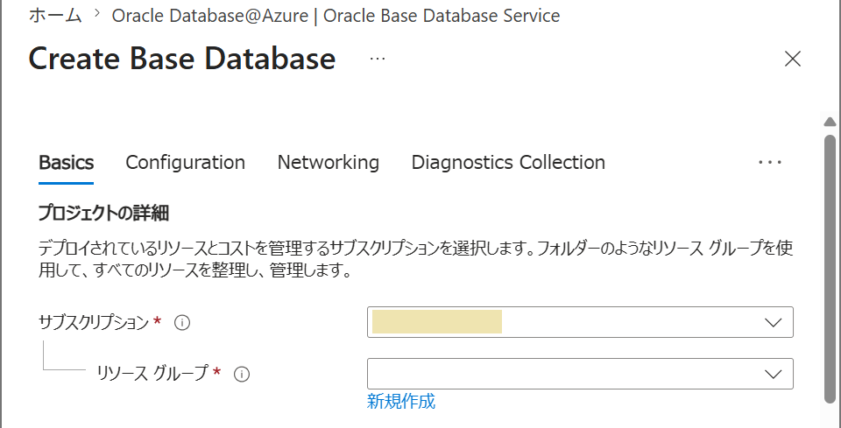
Task: Open the Oracle Base Database Service breadcrumb link
Action: (x=336, y=16)
